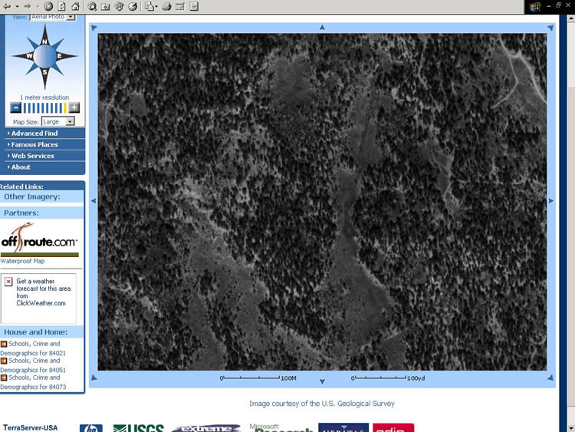
Task: Click the 100M metric scale bar
Action: [258, 378]
